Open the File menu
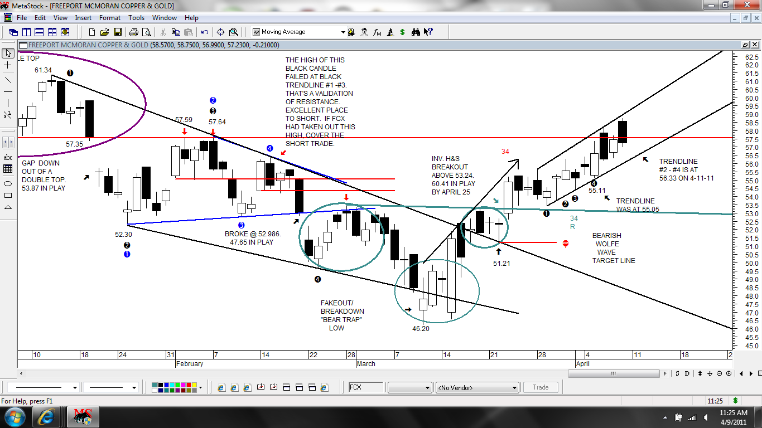This screenshot has height=428, width=762. [22, 18]
